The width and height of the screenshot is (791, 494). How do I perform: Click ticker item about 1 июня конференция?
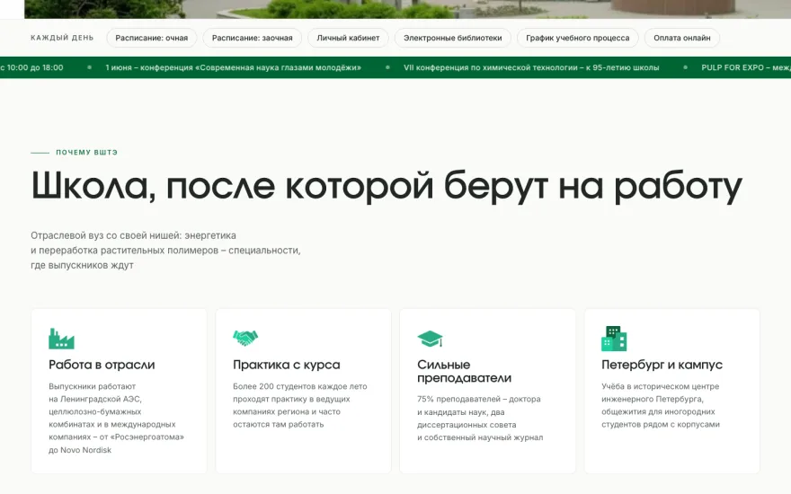(x=233, y=67)
